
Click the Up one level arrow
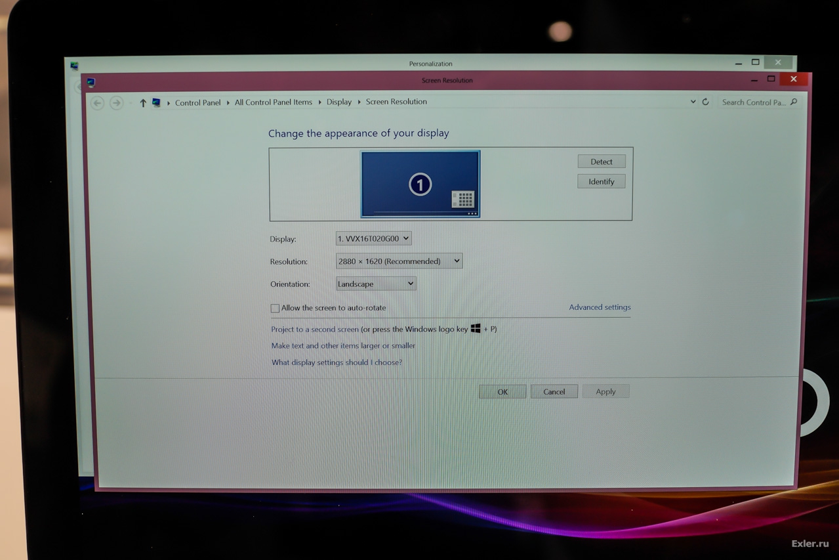[142, 103]
